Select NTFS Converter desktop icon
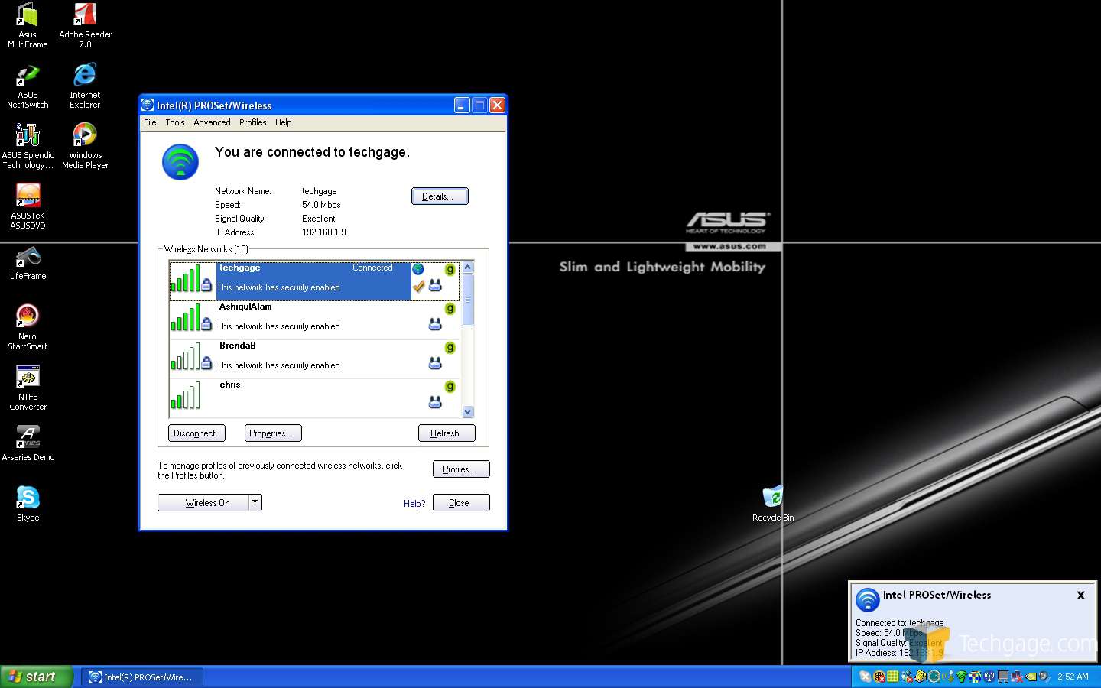 pyautogui.click(x=28, y=388)
